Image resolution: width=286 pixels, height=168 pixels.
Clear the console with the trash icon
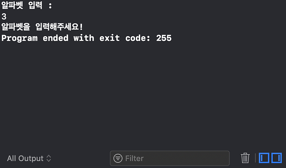[x=245, y=158]
